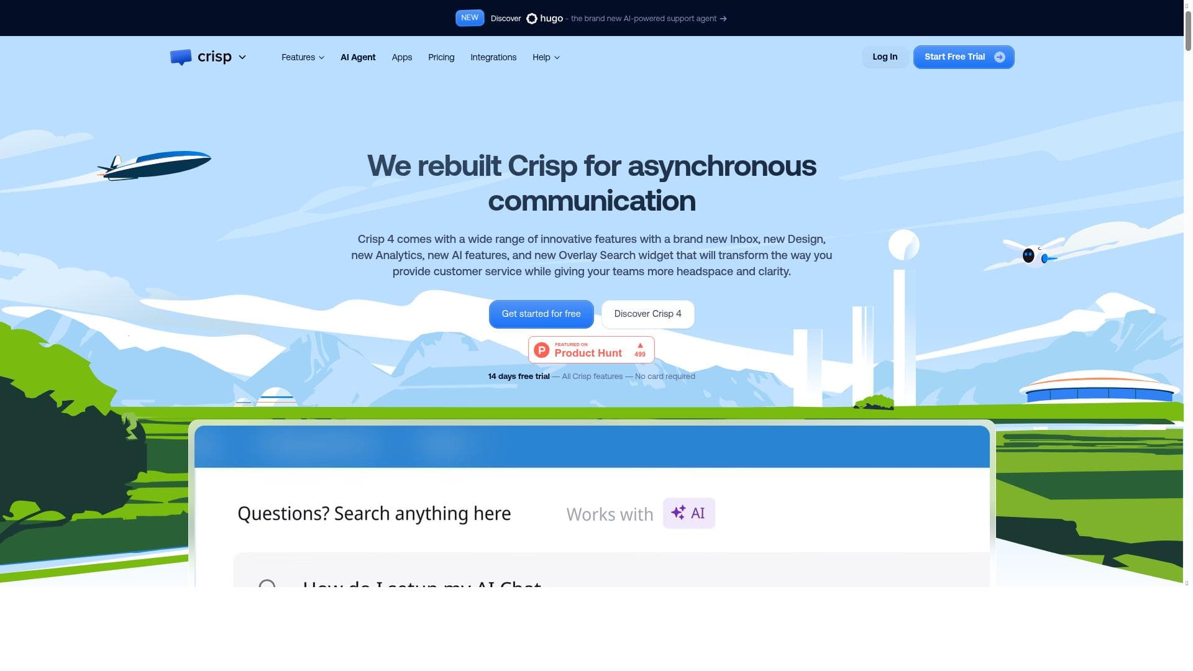Navigate to Integrations page

coord(493,57)
